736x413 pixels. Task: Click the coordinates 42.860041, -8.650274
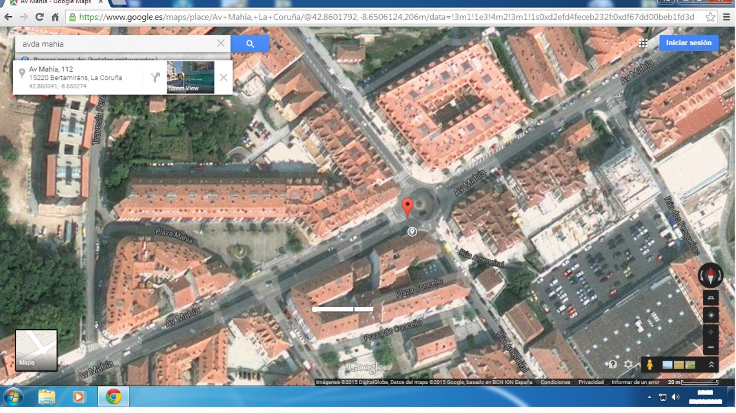click(x=57, y=86)
